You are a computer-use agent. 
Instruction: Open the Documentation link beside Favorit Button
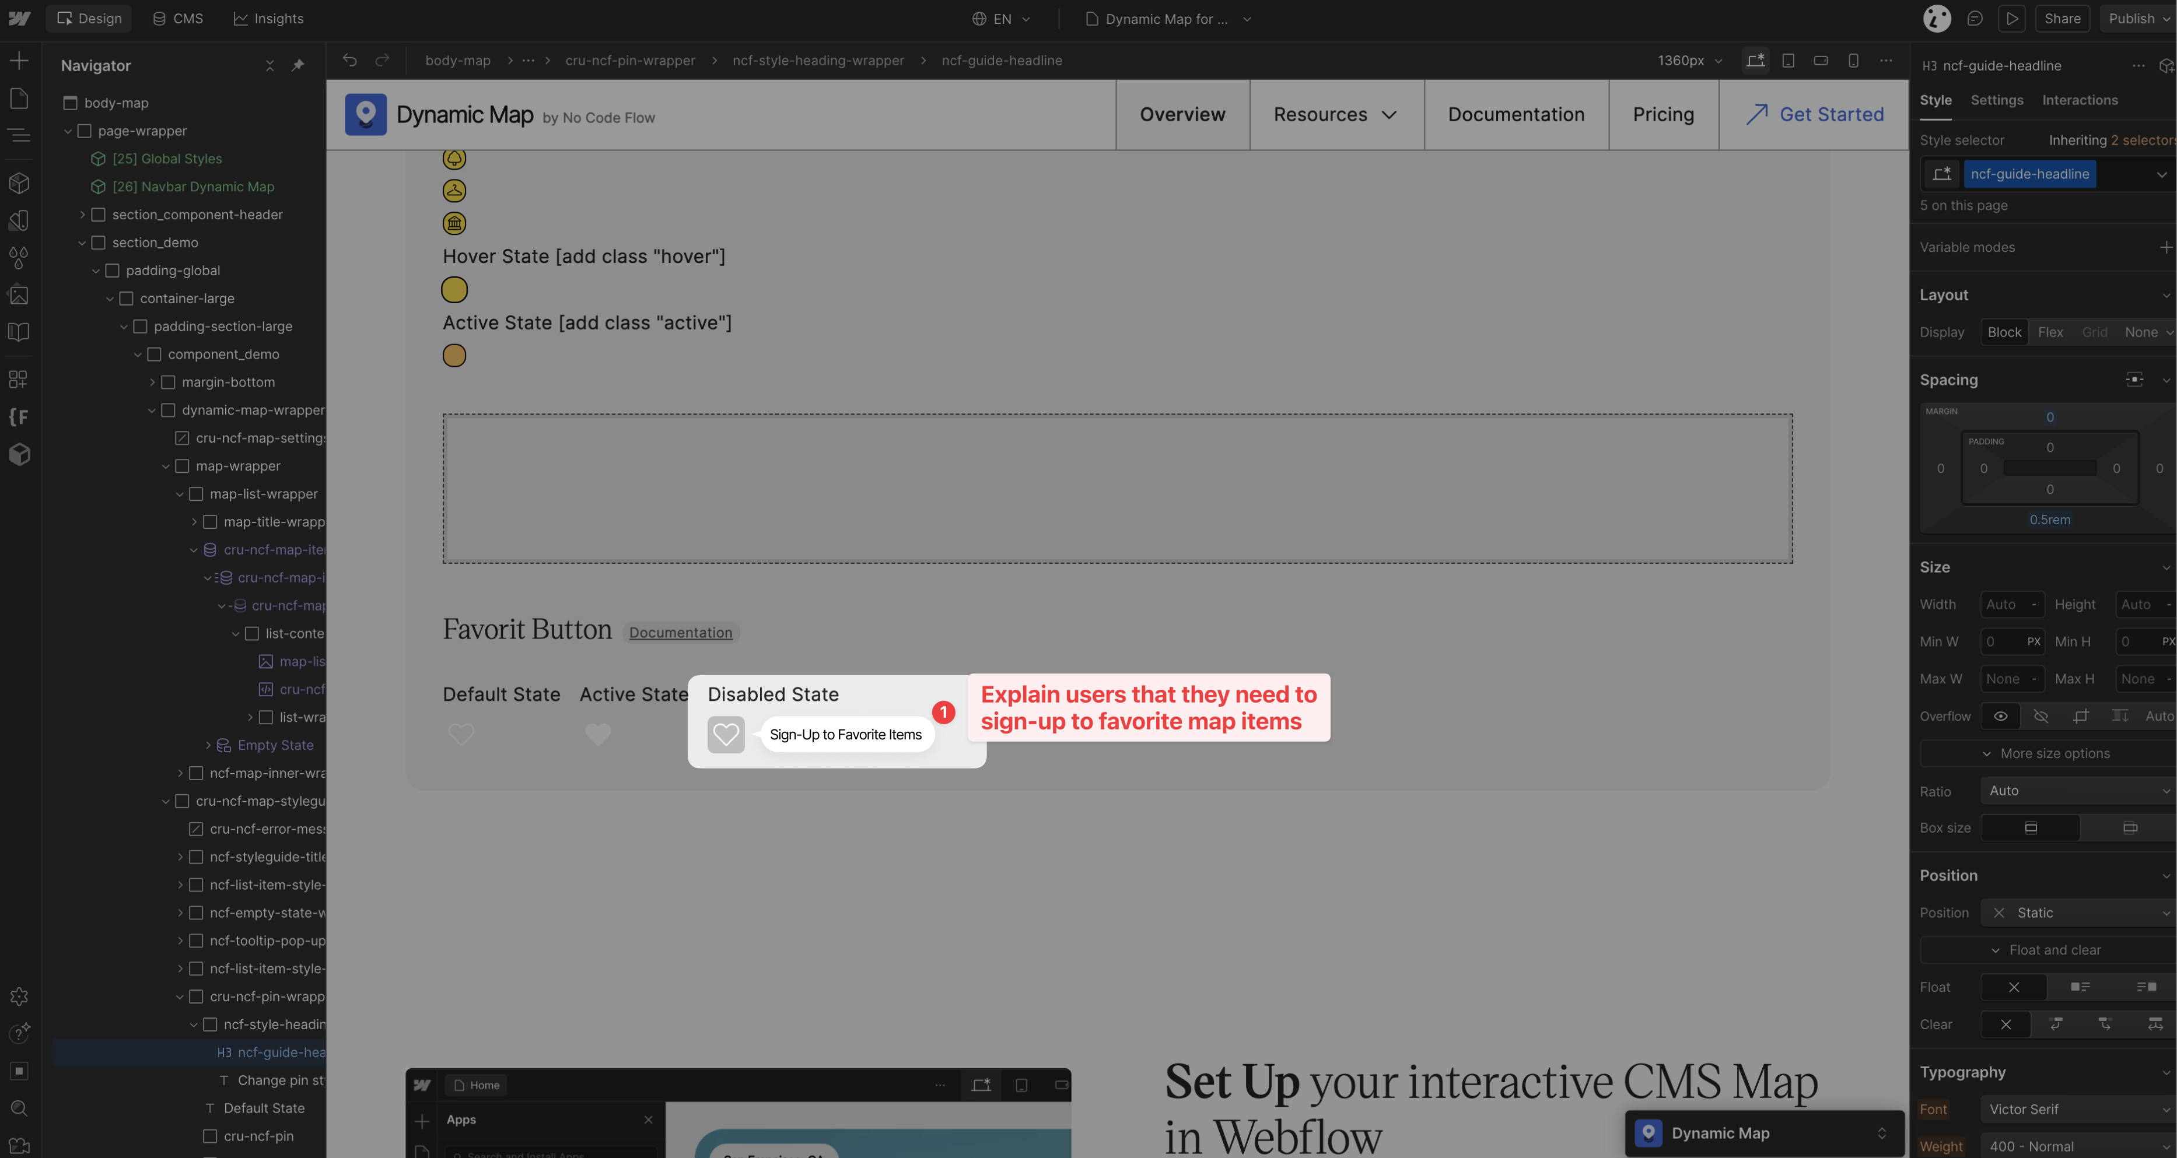coord(680,633)
